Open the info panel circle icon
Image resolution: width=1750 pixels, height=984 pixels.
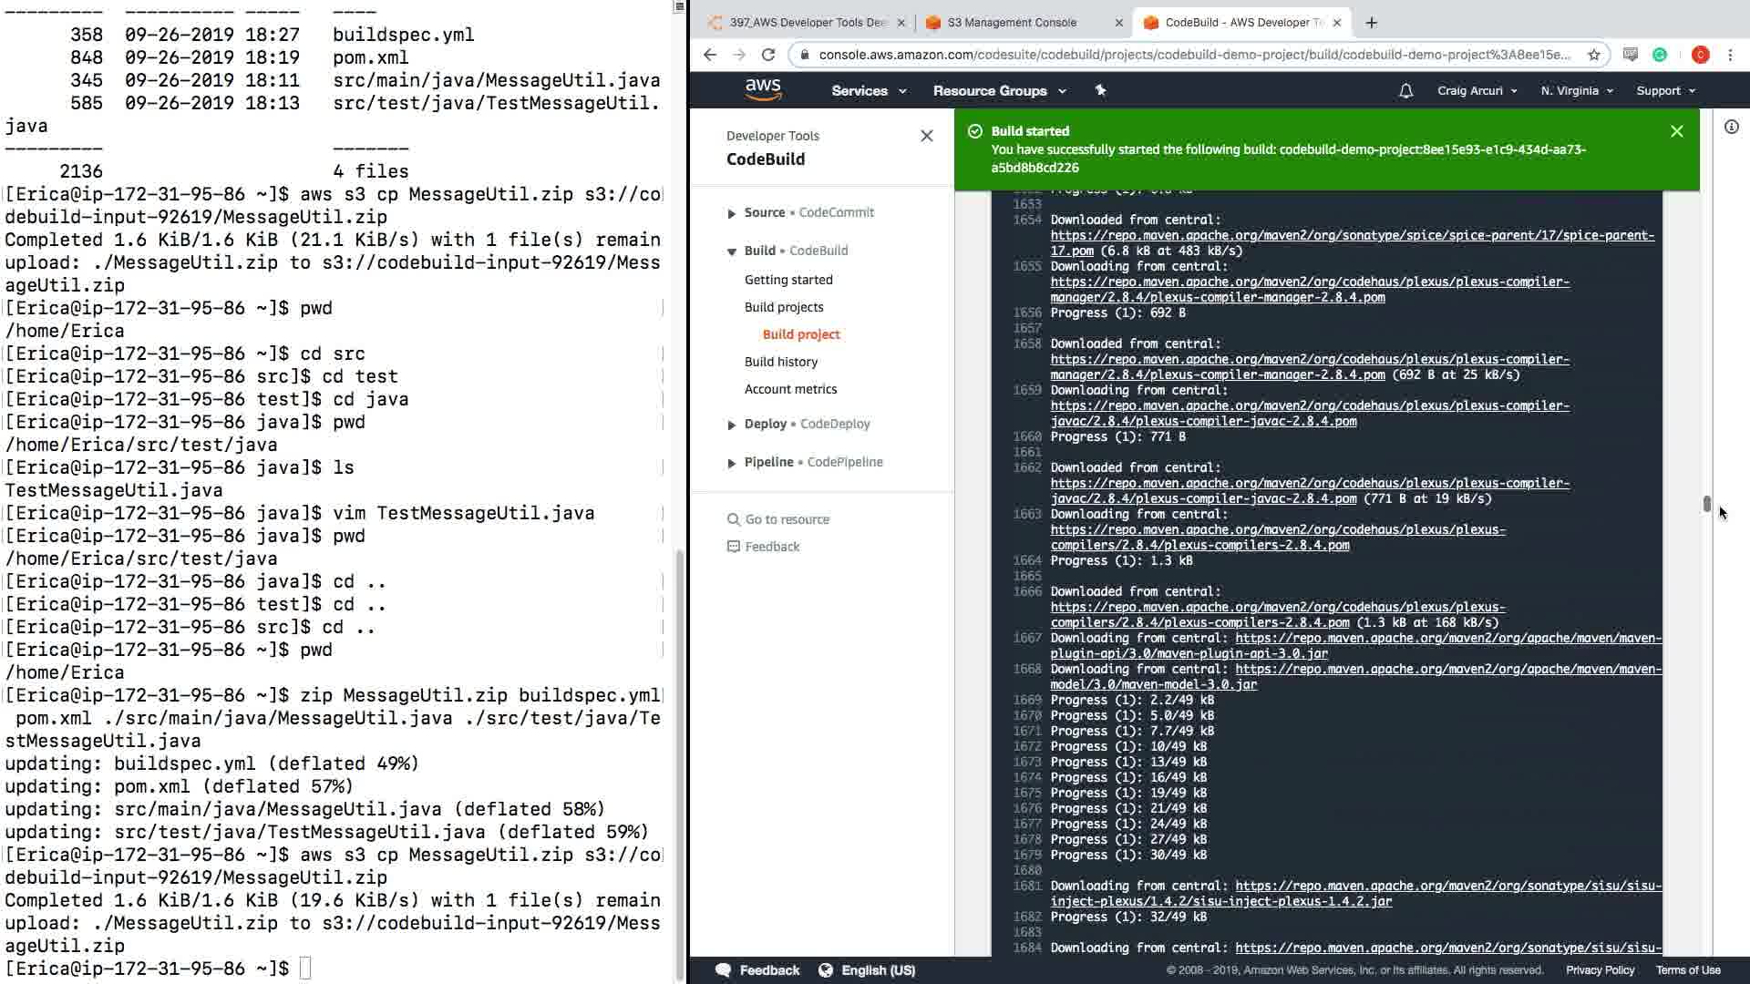click(1731, 127)
